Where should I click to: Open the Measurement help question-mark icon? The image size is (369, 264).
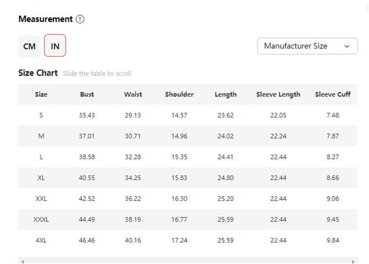point(80,19)
